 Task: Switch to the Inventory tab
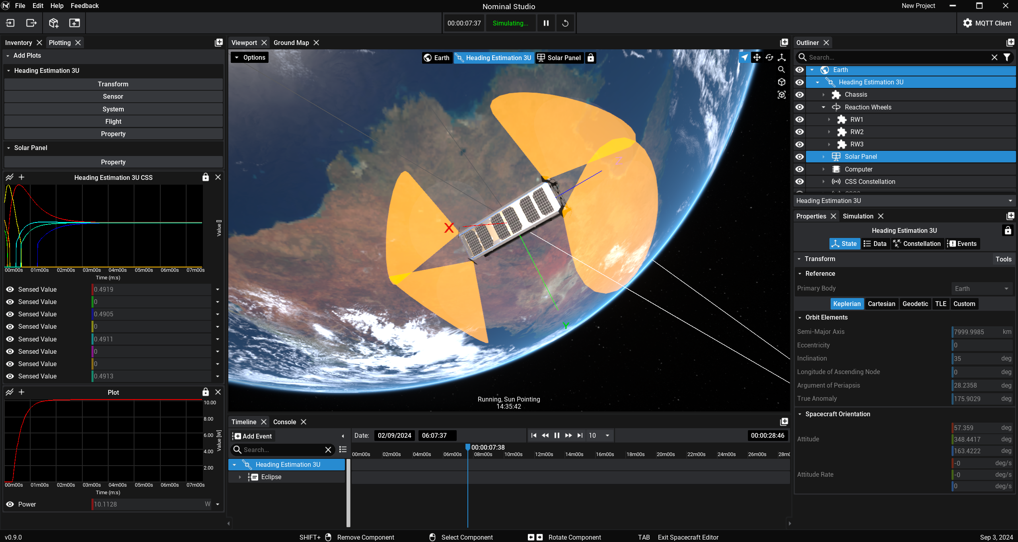point(18,43)
